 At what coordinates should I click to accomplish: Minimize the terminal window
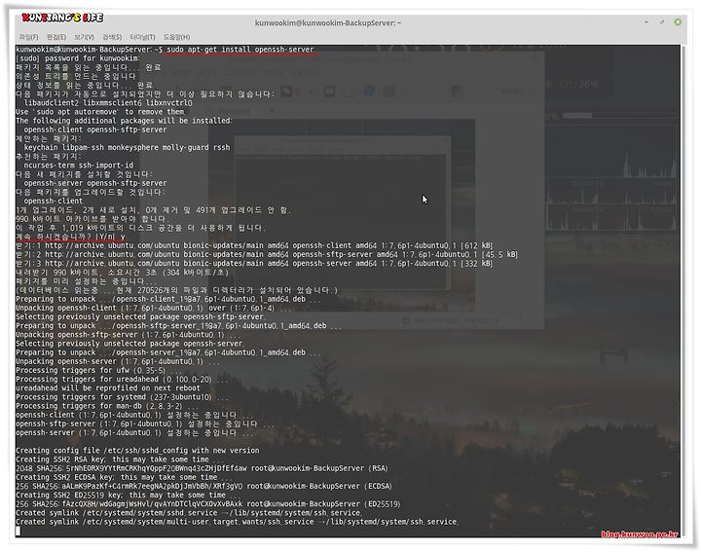[646, 21]
